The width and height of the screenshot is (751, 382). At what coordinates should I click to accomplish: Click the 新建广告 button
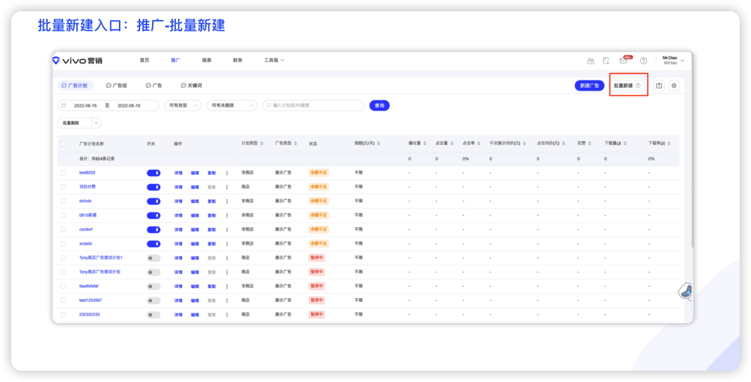[x=589, y=85]
